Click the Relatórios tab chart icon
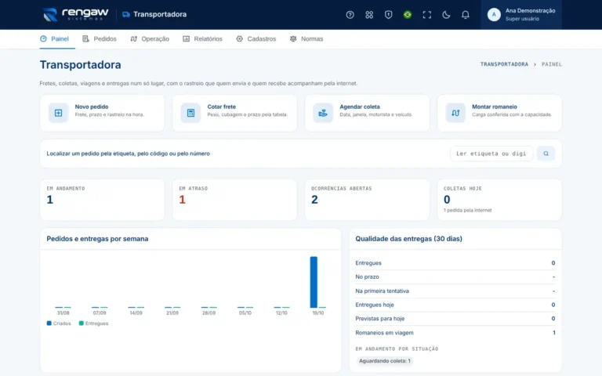This screenshot has width=602, height=376. [x=187, y=38]
